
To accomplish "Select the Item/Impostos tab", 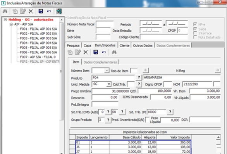I will (105, 45).
